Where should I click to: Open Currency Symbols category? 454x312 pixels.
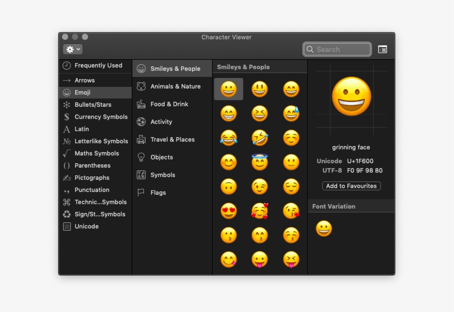coord(95,117)
